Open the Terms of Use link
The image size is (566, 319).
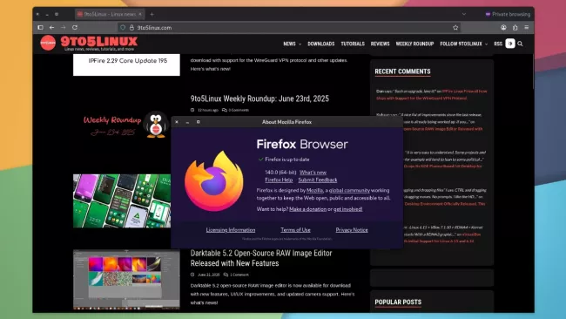coord(296,230)
